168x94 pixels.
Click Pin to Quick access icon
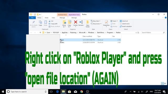[34, 24]
